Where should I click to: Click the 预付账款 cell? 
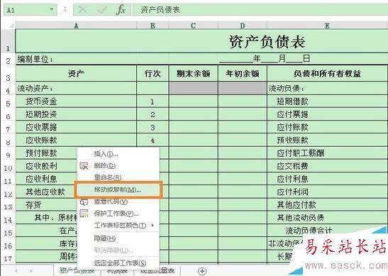(46, 153)
